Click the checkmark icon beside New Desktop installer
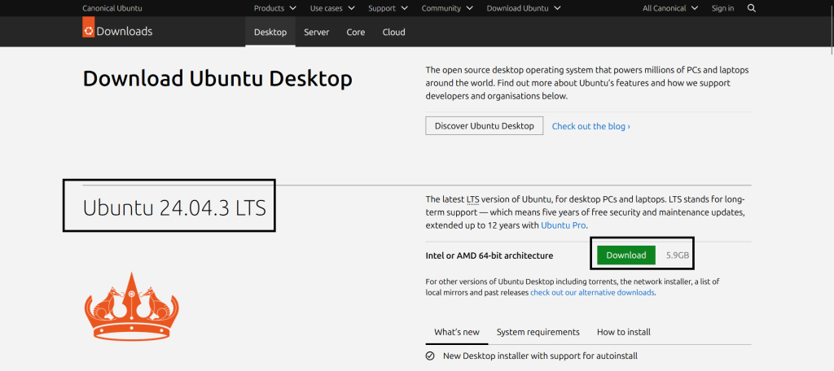The image size is (834, 371). click(430, 356)
